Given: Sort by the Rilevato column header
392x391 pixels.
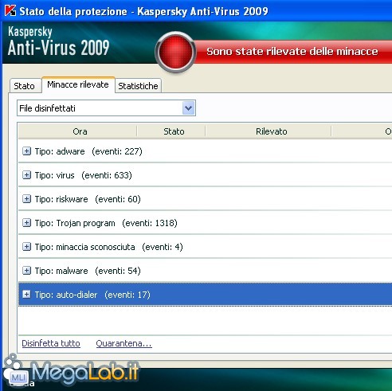Looking at the screenshot, I should point(269,131).
